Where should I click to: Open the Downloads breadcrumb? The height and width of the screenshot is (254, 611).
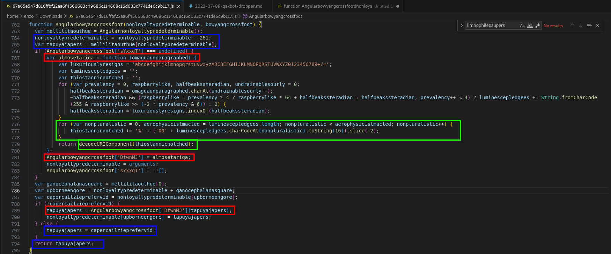pos(51,16)
